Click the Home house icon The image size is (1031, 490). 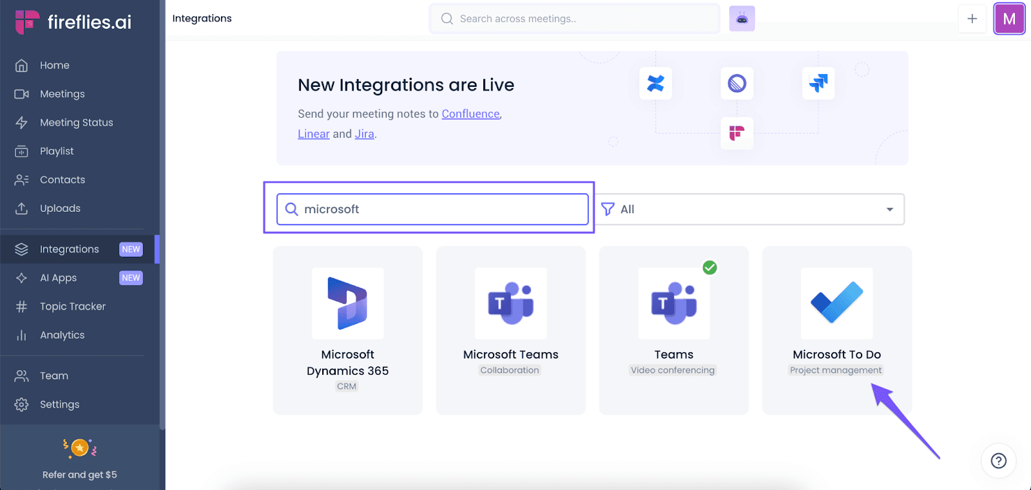pyautogui.click(x=21, y=65)
